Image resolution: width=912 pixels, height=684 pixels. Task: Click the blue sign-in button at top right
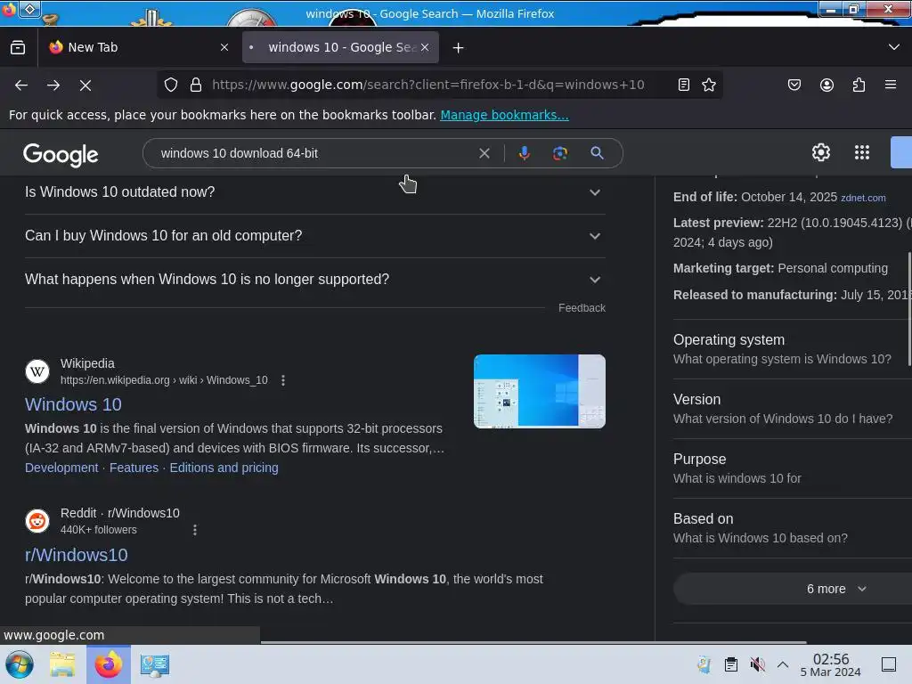901,152
